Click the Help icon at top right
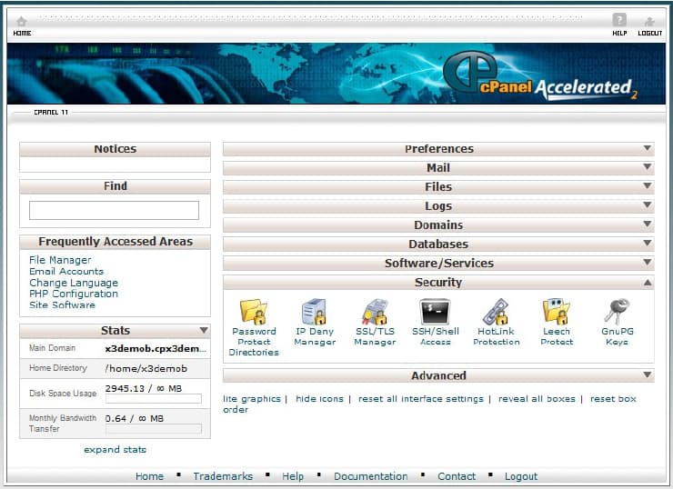The image size is (673, 489). click(619, 22)
